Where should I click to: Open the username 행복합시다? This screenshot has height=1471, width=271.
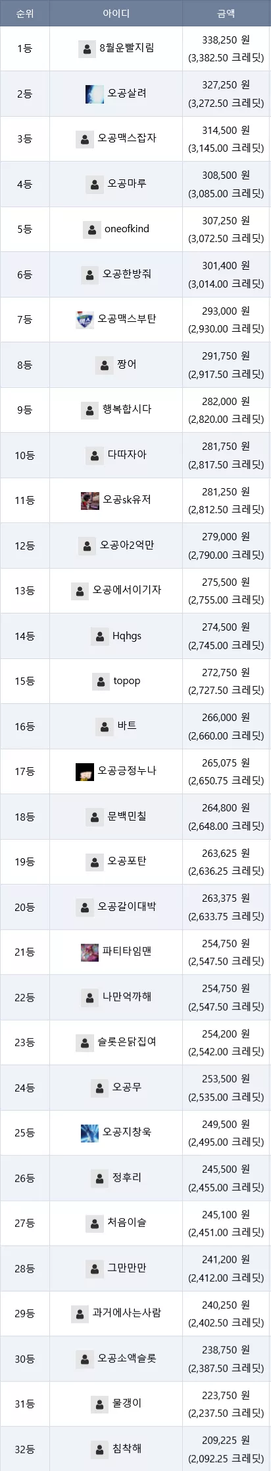[x=128, y=410]
